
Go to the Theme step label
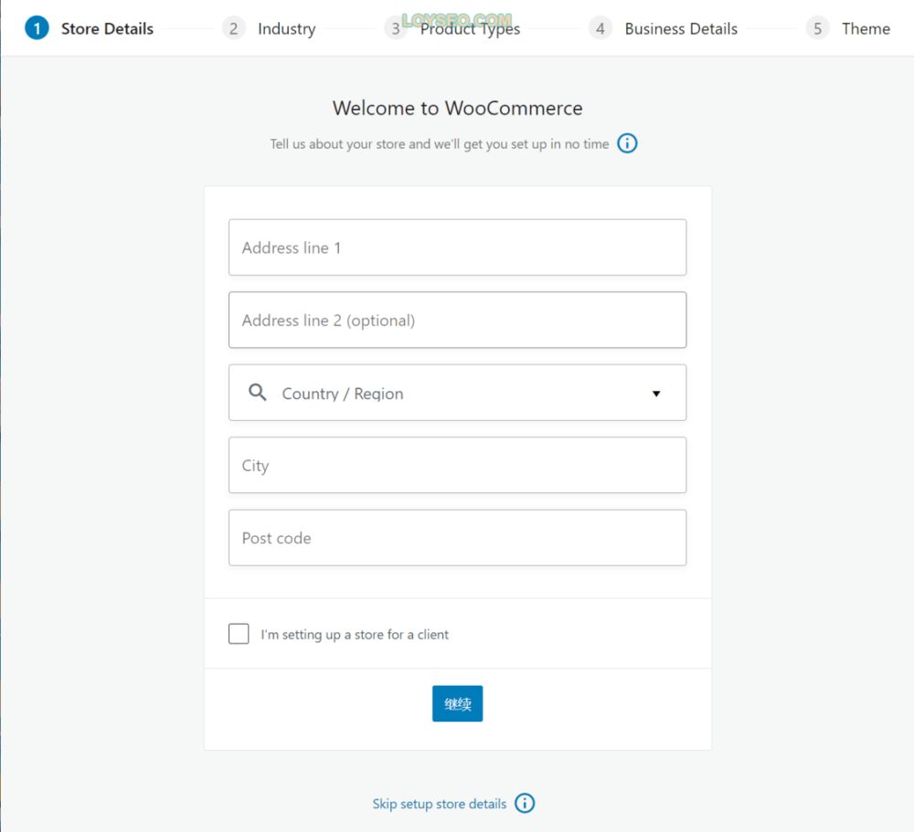pyautogui.click(x=866, y=28)
